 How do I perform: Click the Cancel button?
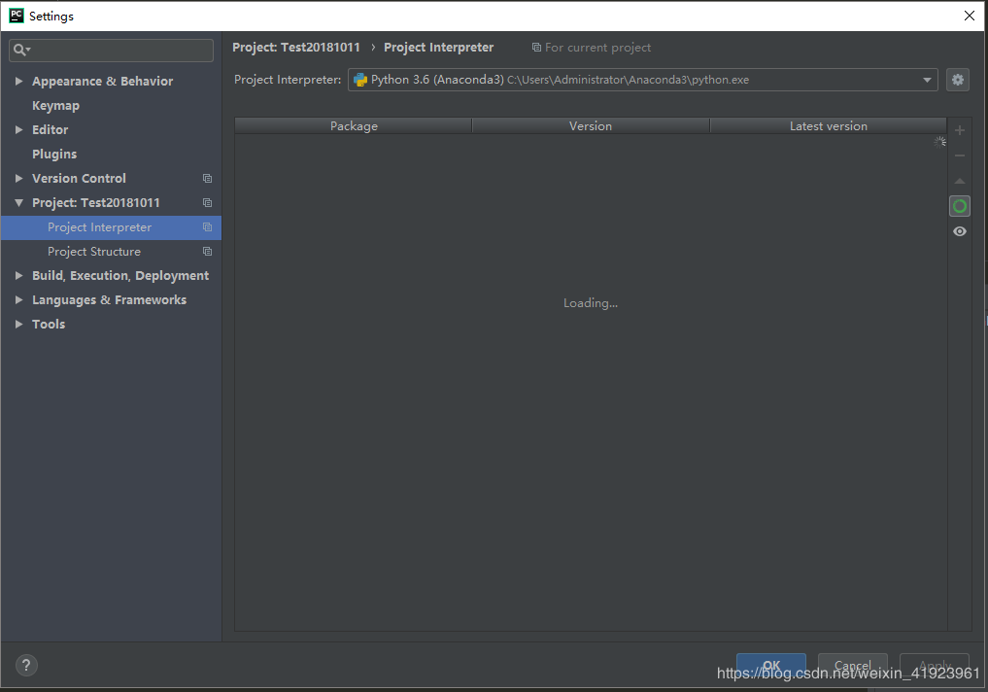click(x=853, y=666)
